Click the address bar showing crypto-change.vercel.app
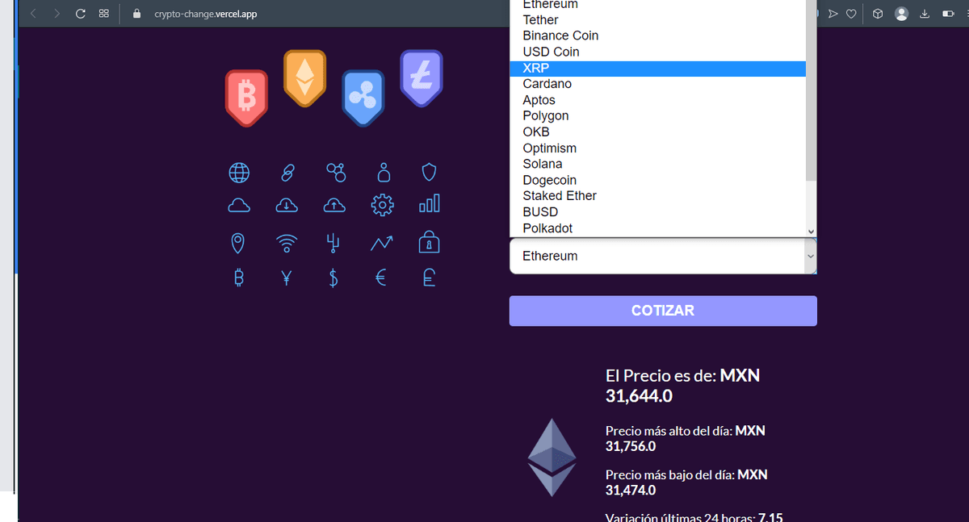Screen dimensions: 969x522 tap(206, 14)
